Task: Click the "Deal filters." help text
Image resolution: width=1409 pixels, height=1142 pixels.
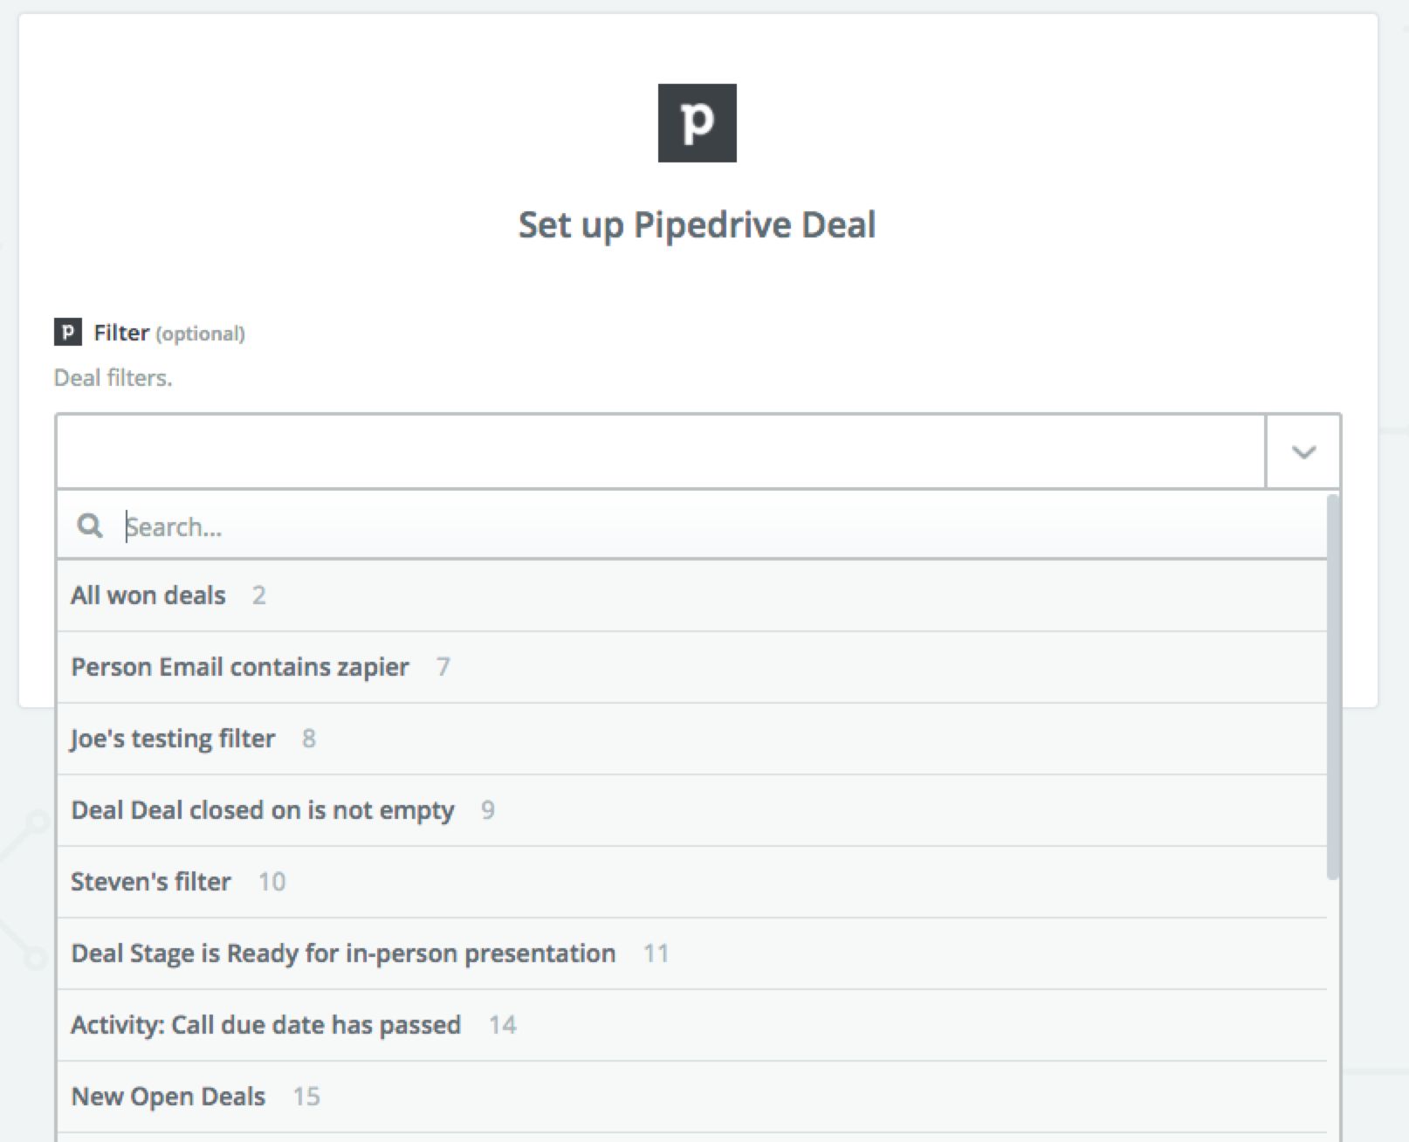Action: (x=113, y=378)
